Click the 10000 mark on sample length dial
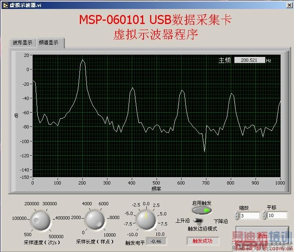The image size is (294, 252). 109,235
